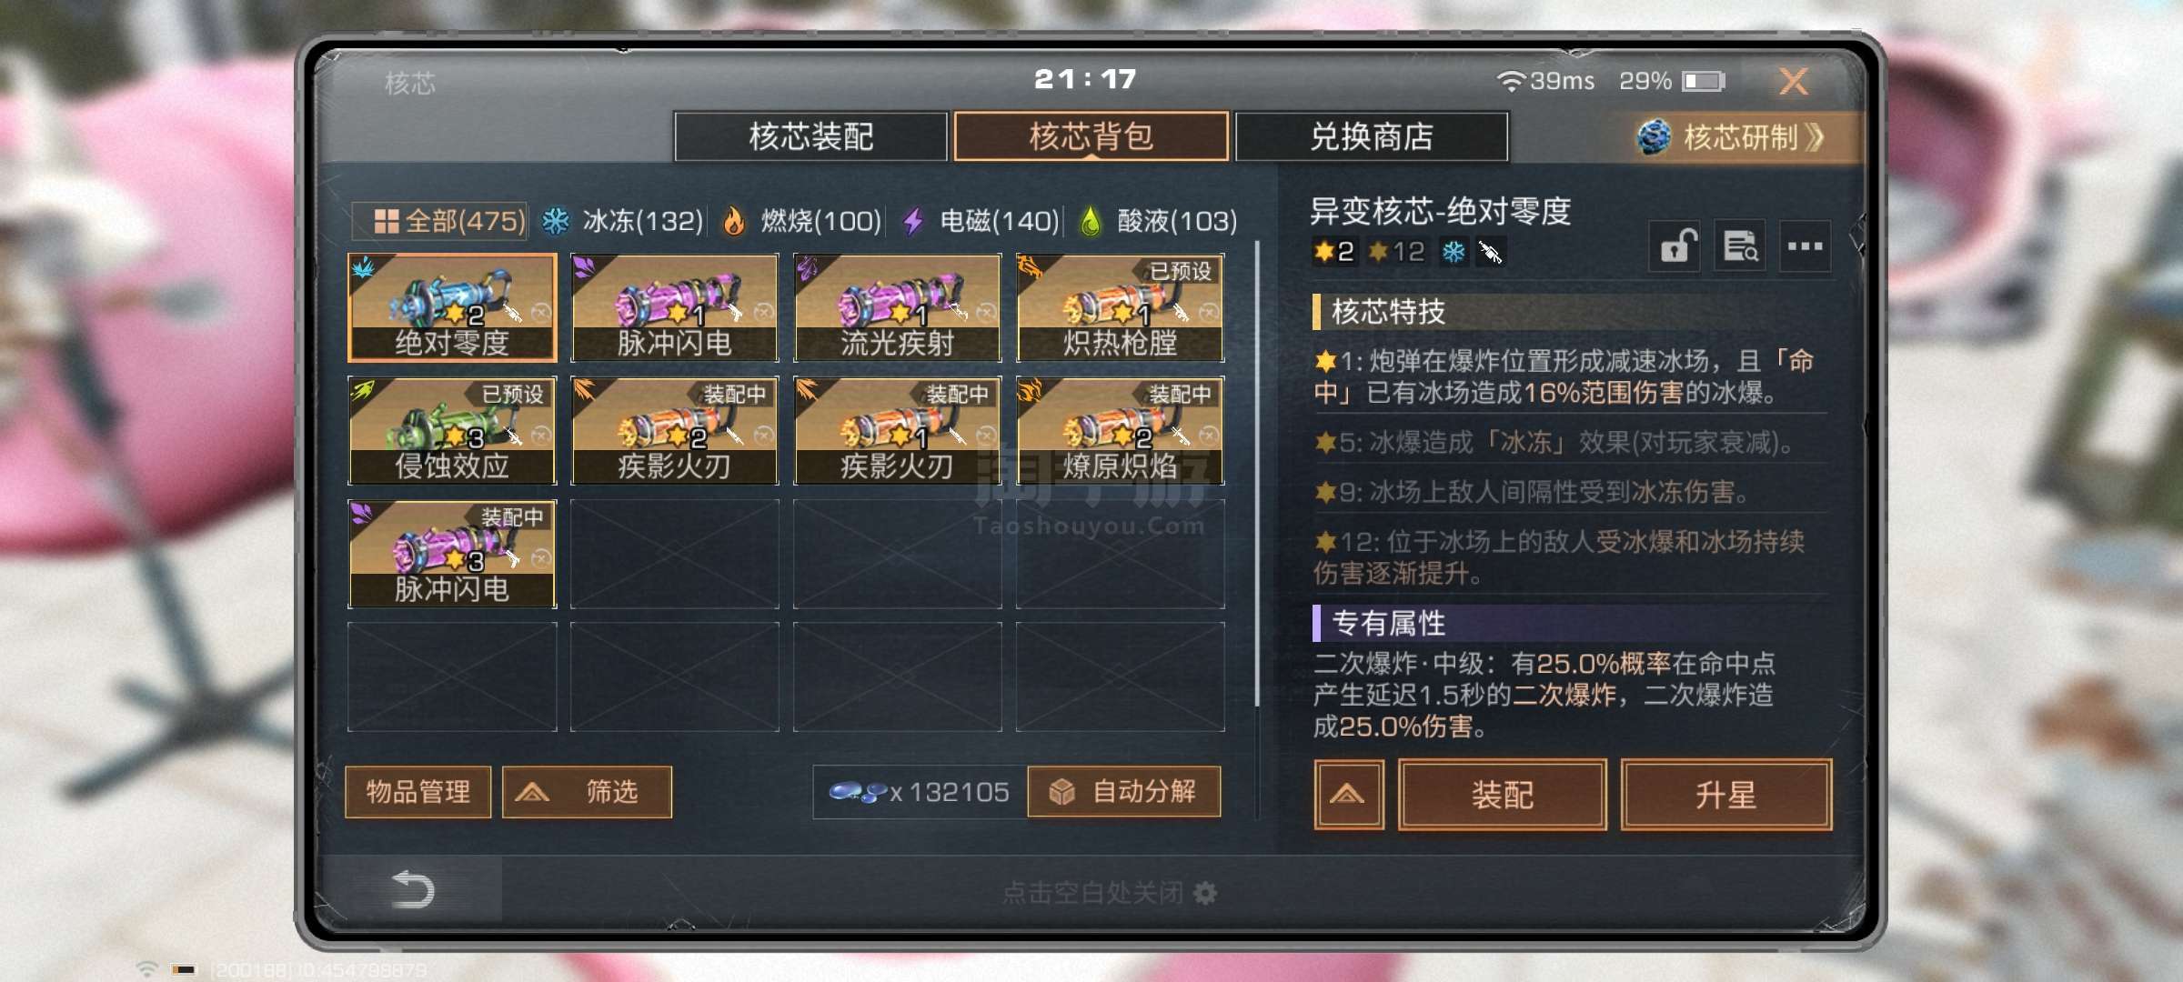
Task: Toggle the lock icon for this core
Action: pos(1675,245)
